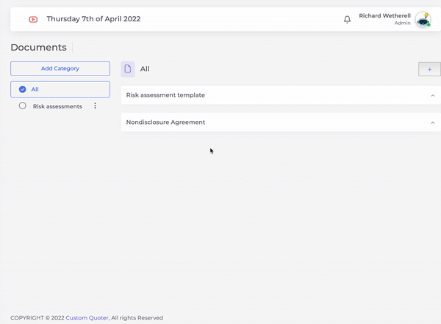Screen dimensions: 441x324
Task: Select the All category radio button
Action: (23, 89)
